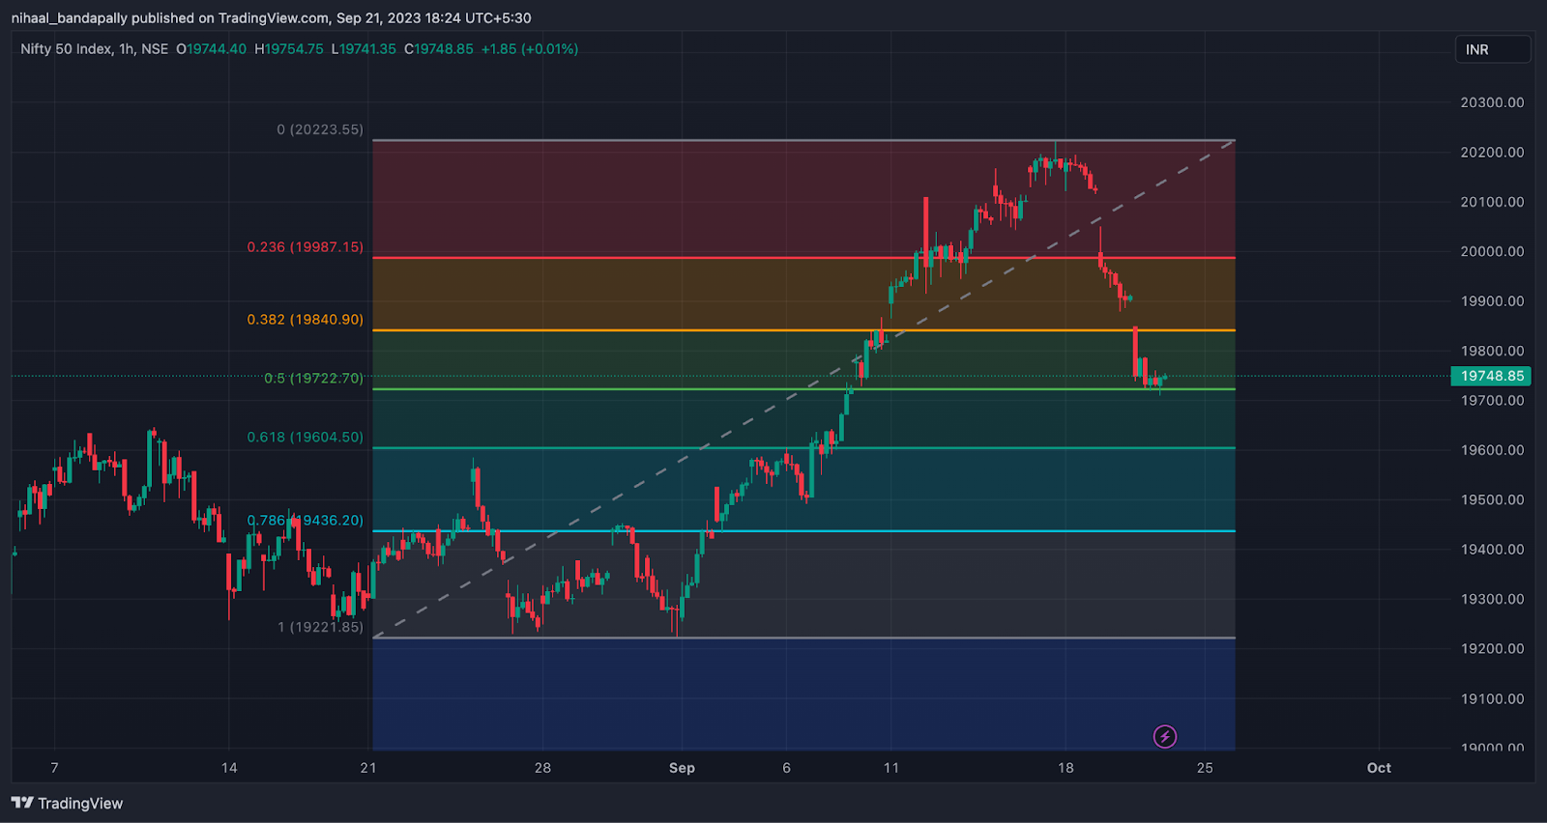Screen dimensions: 1547x823
Task: Click the 19500.00 price axis label
Action: pyautogui.click(x=1492, y=499)
